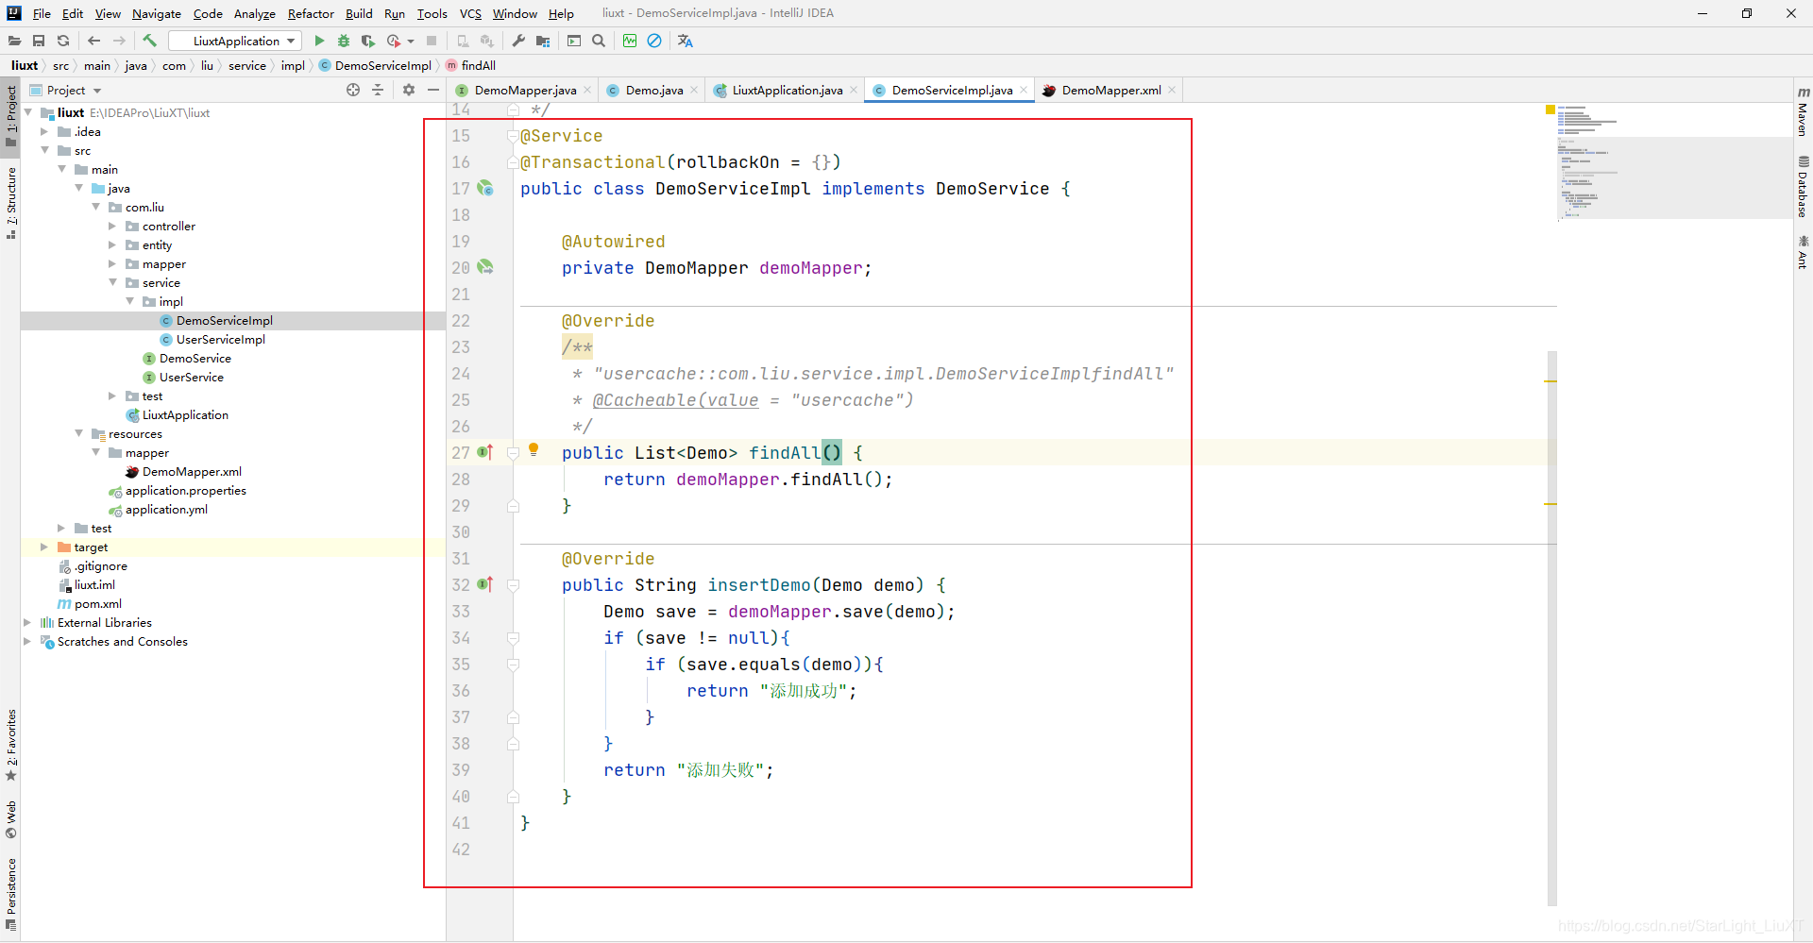Open the Structure tool window

pyautogui.click(x=10, y=202)
